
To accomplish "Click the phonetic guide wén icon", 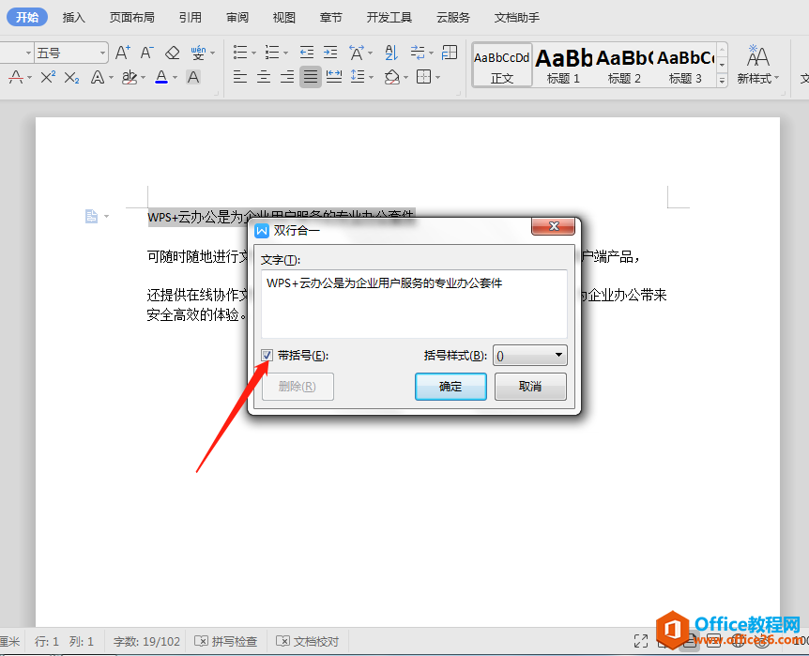I will pyautogui.click(x=198, y=53).
